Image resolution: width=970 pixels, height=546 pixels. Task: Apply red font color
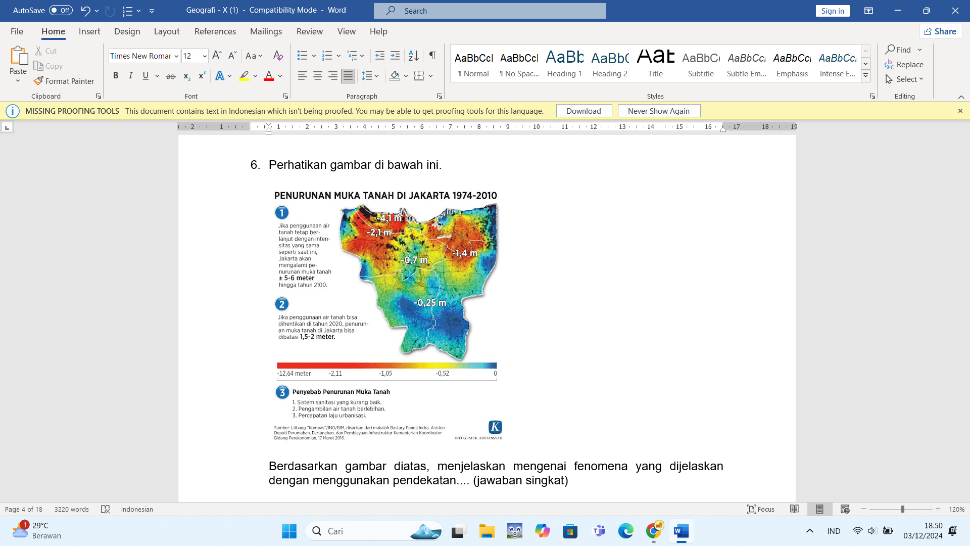[x=269, y=76]
